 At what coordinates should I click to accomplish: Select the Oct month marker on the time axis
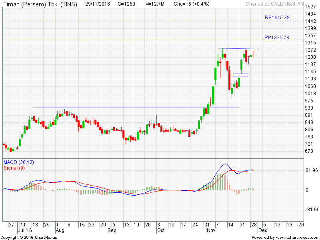161,231
